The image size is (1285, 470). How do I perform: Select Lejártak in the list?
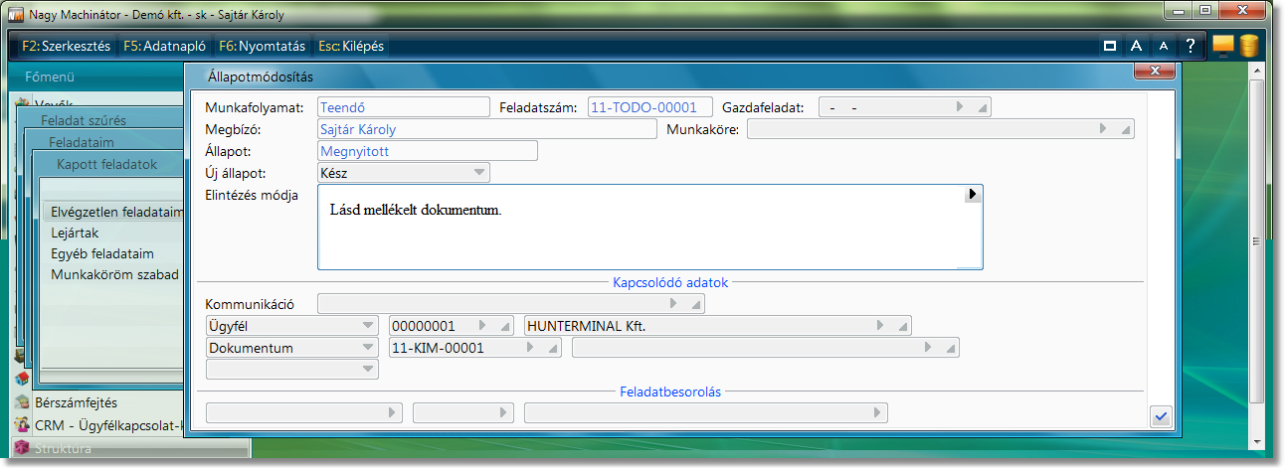(x=75, y=233)
